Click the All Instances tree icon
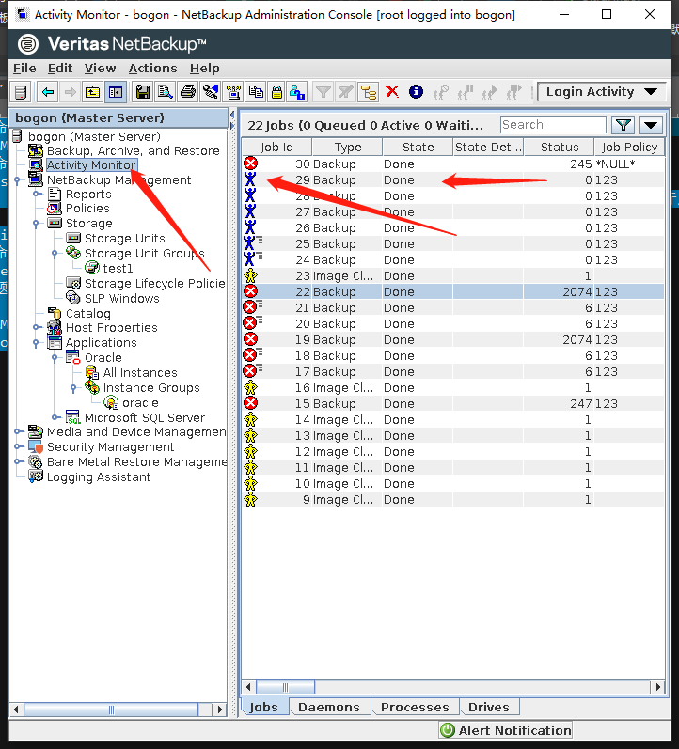 point(92,372)
